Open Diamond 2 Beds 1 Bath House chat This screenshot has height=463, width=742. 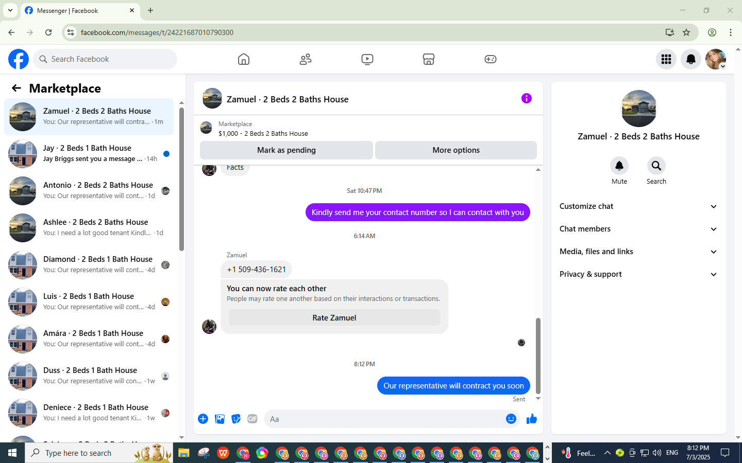click(89, 265)
